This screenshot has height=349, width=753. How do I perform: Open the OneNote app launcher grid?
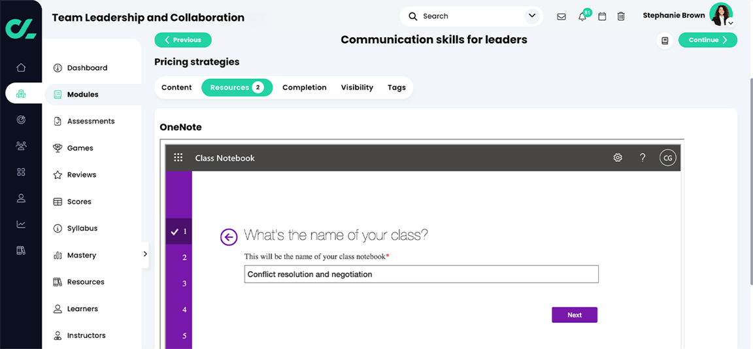pos(178,158)
